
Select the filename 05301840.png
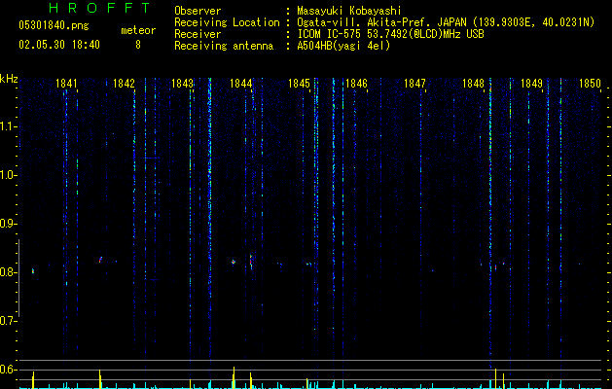click(x=54, y=25)
